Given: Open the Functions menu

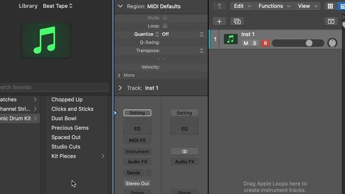Looking at the screenshot, I should [274, 6].
